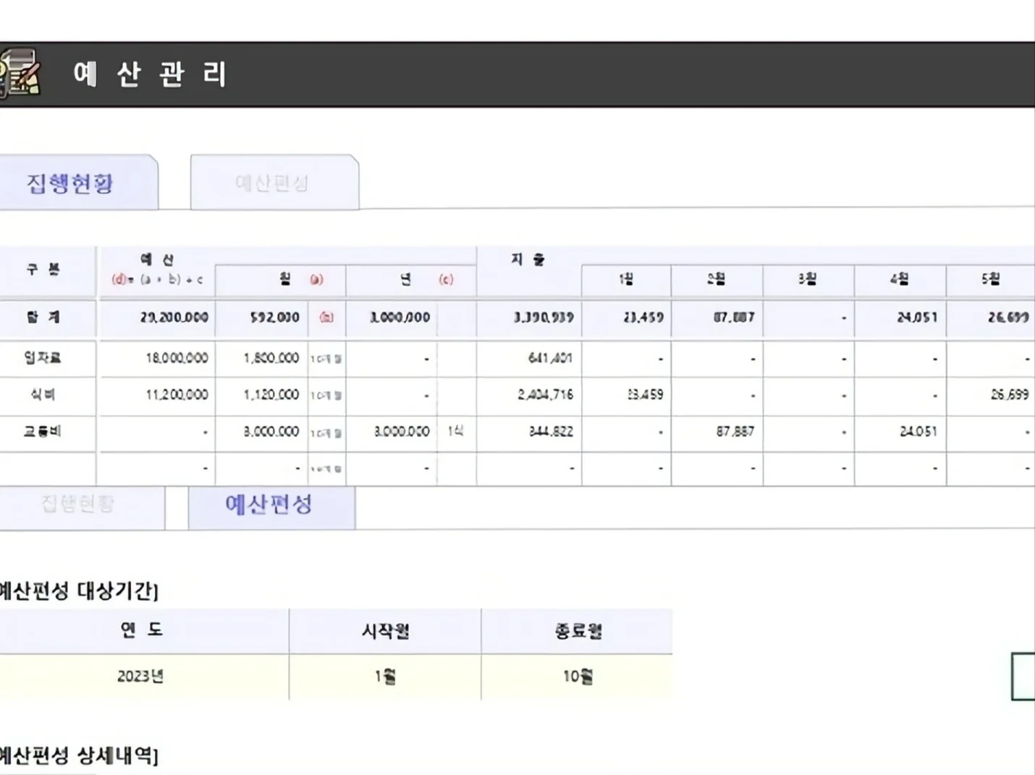
Task: Click 임차료 expenditure cell 641,401
Action: [x=529, y=358]
